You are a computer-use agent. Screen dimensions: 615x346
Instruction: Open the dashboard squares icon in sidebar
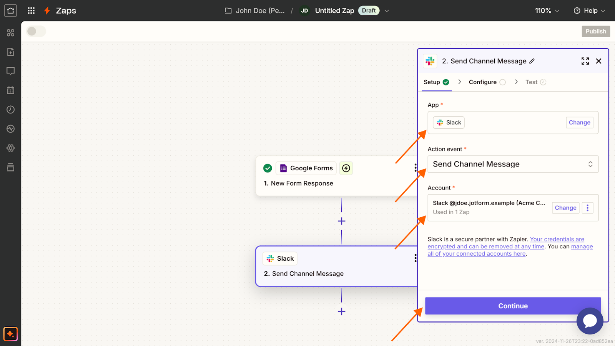coord(10,33)
